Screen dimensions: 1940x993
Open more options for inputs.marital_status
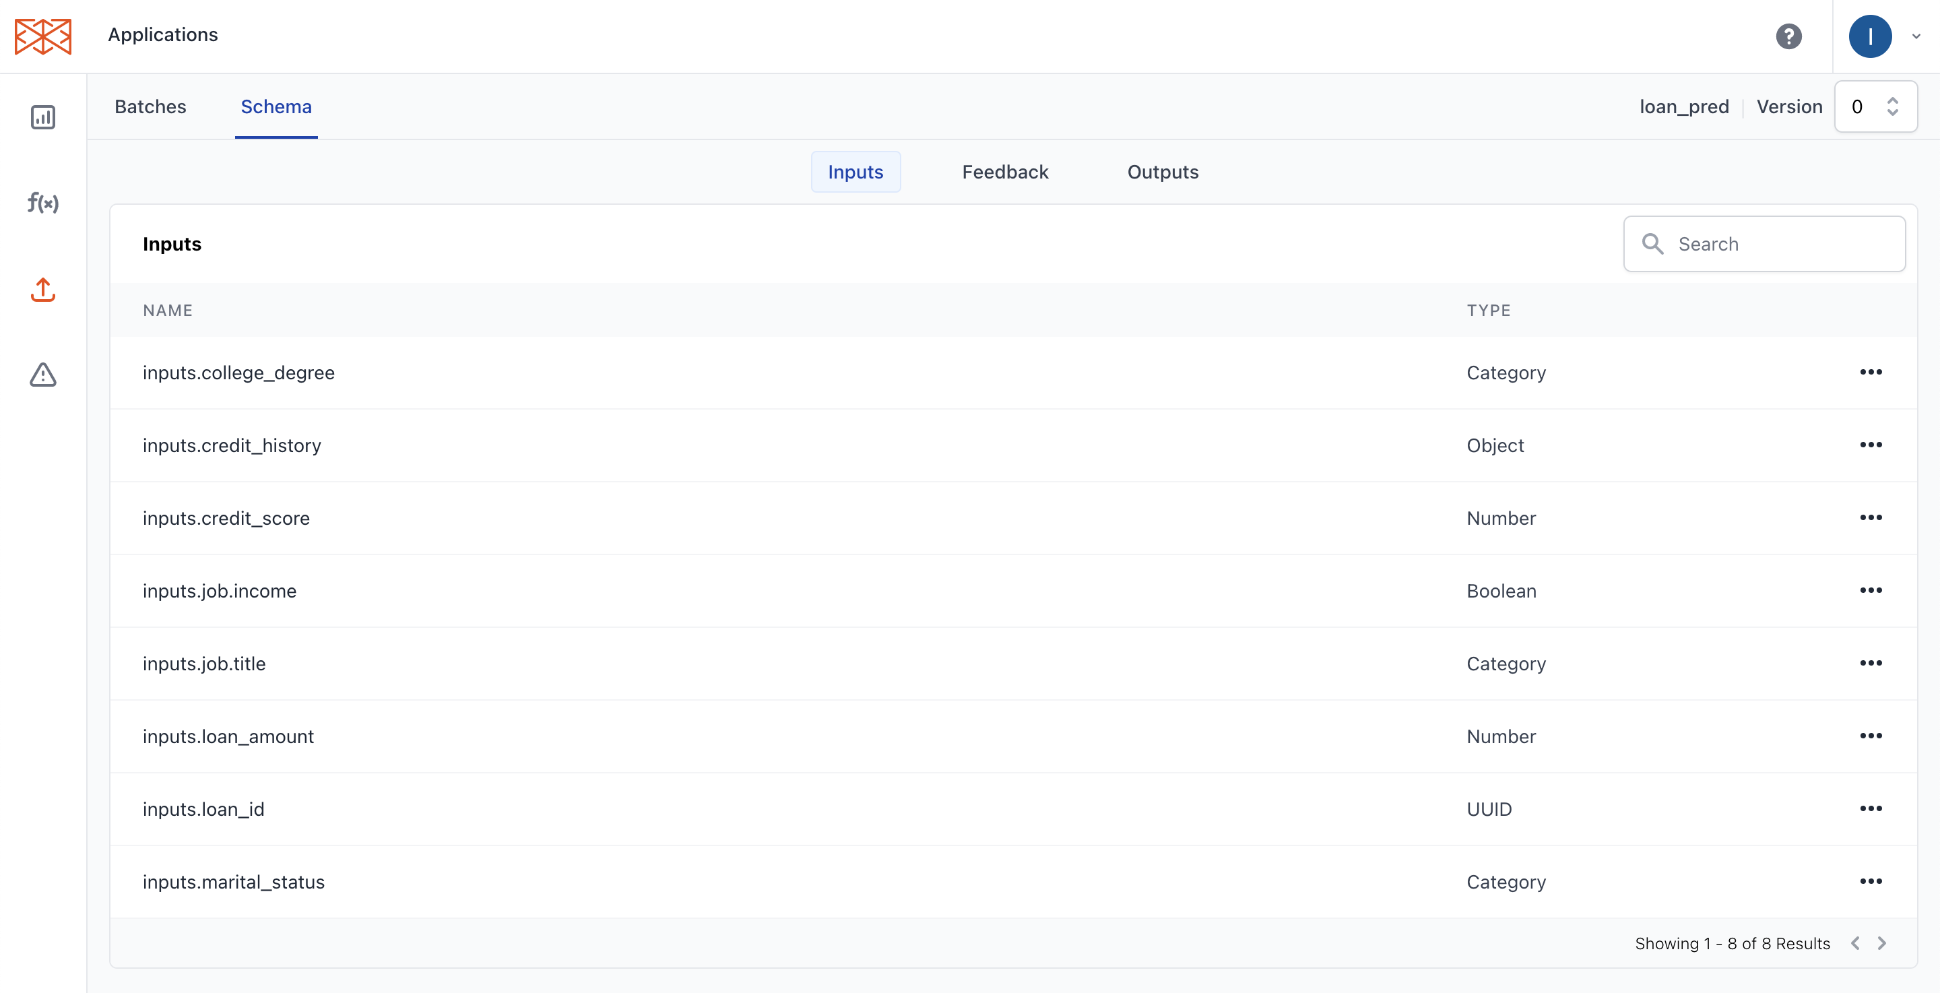[1871, 881]
